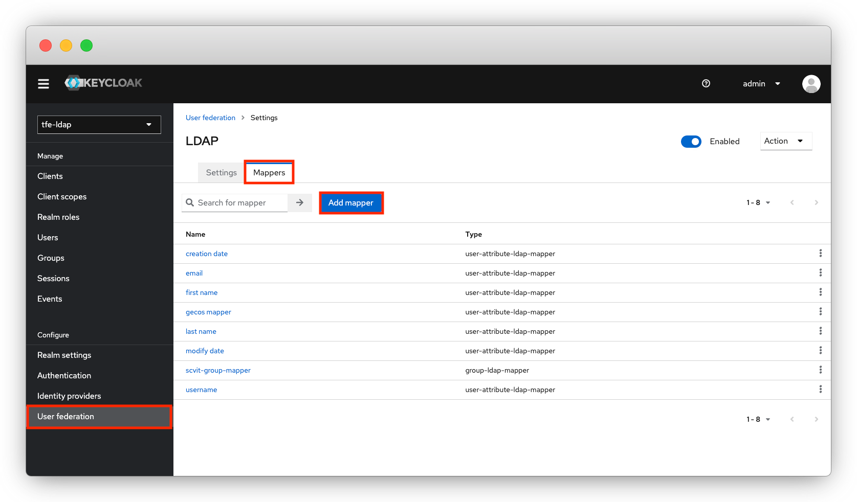The height and width of the screenshot is (502, 857).
Task: Toggle the LDAP Enabled switch
Action: [691, 142]
